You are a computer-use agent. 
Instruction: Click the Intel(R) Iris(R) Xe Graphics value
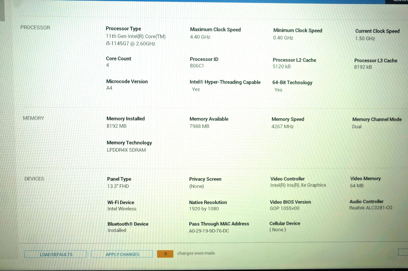point(298,185)
